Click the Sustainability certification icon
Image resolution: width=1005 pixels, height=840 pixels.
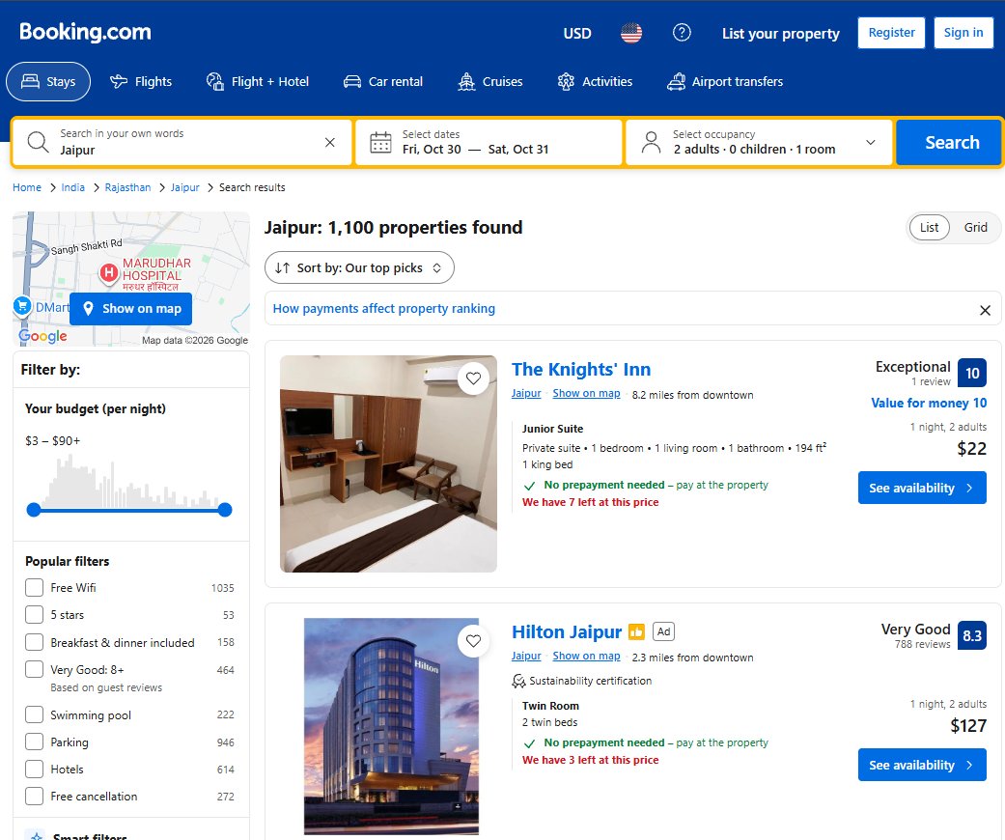click(x=518, y=681)
